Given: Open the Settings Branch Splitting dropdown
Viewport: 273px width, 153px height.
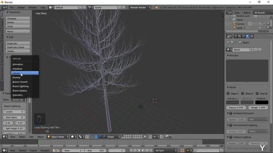Looking at the screenshot, I should click(19, 99).
